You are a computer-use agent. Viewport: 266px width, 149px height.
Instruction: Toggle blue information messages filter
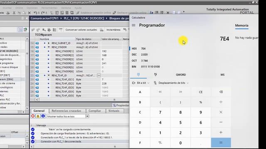click(x=43, y=116)
